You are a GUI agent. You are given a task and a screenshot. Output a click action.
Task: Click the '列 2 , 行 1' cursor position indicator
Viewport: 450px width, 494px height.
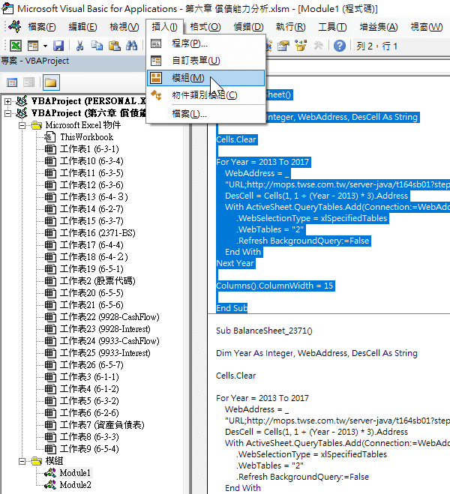coord(377,46)
